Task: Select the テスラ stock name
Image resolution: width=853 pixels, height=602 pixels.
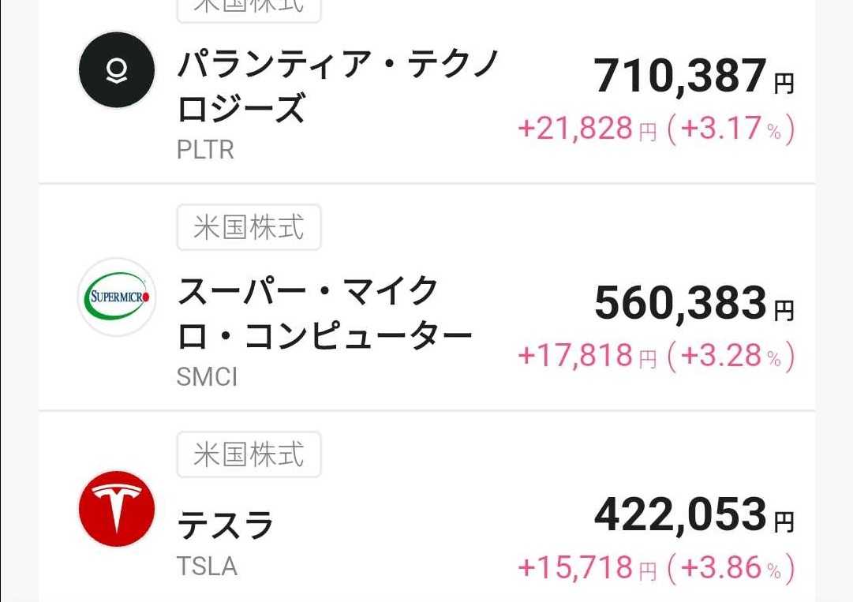Action: pos(226,525)
